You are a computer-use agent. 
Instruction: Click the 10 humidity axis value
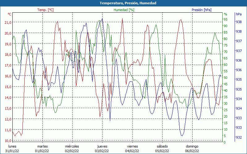[x=226, y=129]
